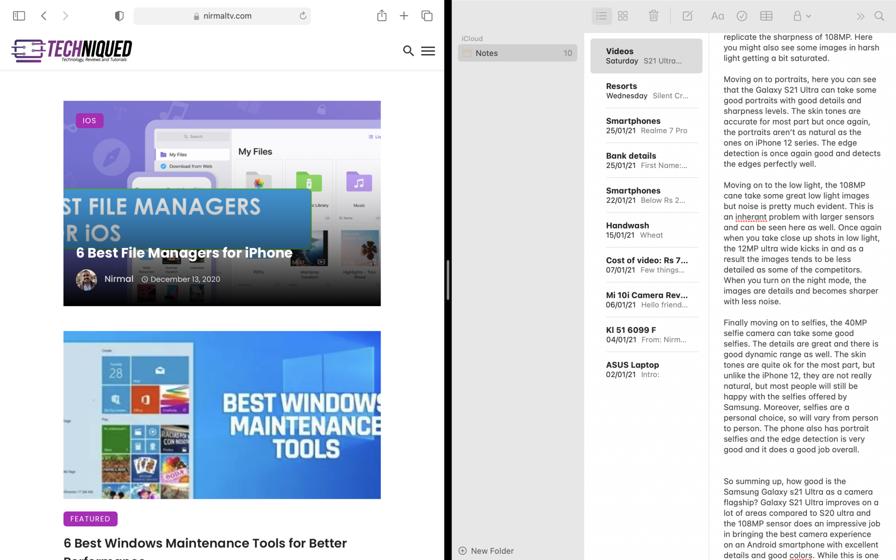Image resolution: width=896 pixels, height=560 pixels.
Task: Open the Cost of video note
Action: click(x=646, y=265)
